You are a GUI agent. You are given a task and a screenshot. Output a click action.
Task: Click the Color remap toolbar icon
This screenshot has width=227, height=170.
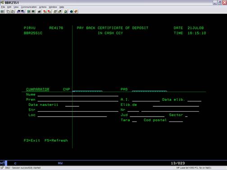tap(39, 12)
